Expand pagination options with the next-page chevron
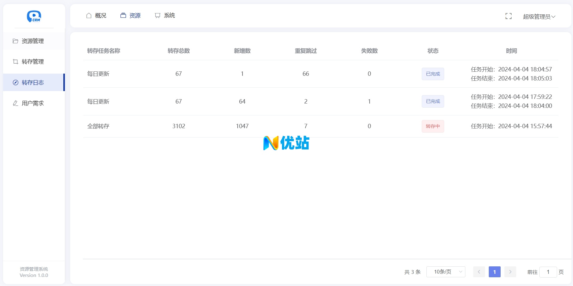This screenshot has height=286, width=573. coord(510,272)
